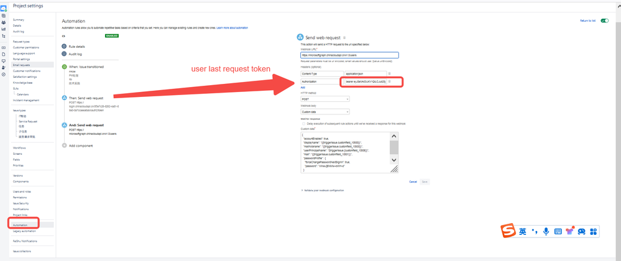The image size is (621, 261).
Task: Switch input language with the 英 icon
Action: pos(523,232)
